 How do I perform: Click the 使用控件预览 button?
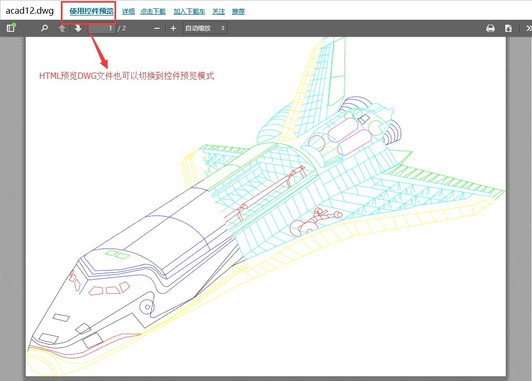89,11
